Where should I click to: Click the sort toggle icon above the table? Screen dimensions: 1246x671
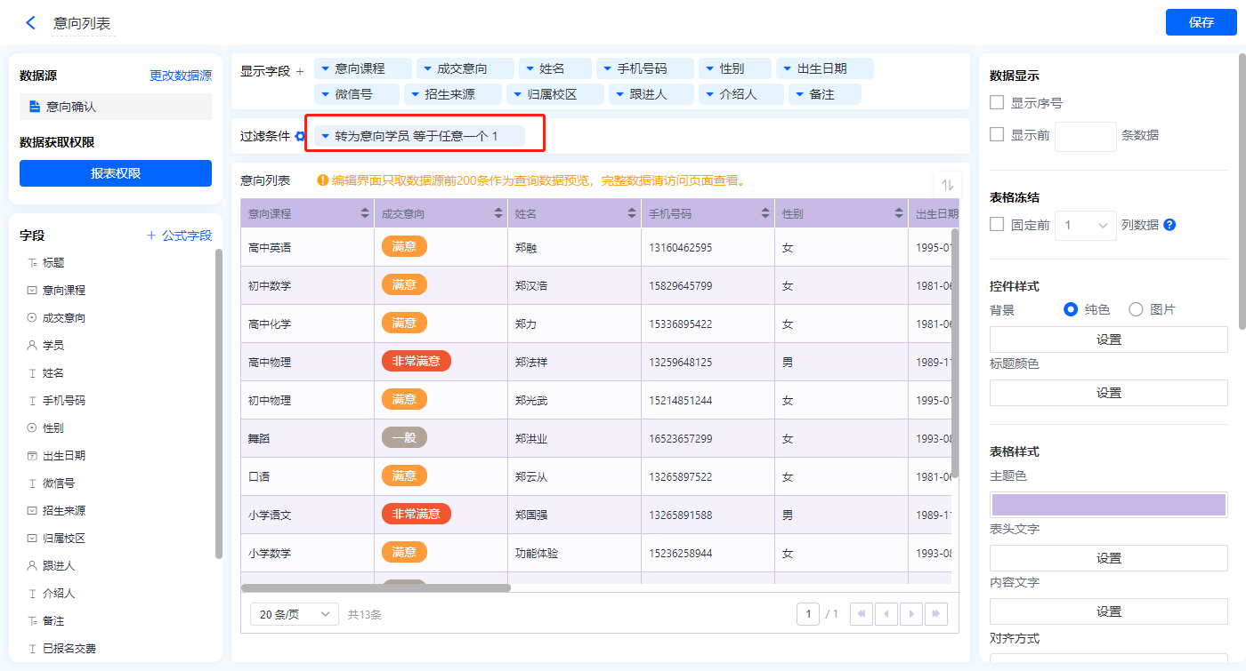coord(947,185)
